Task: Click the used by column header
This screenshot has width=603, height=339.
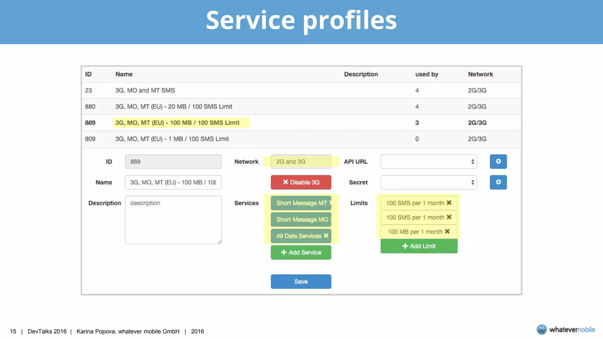Action: (427, 74)
